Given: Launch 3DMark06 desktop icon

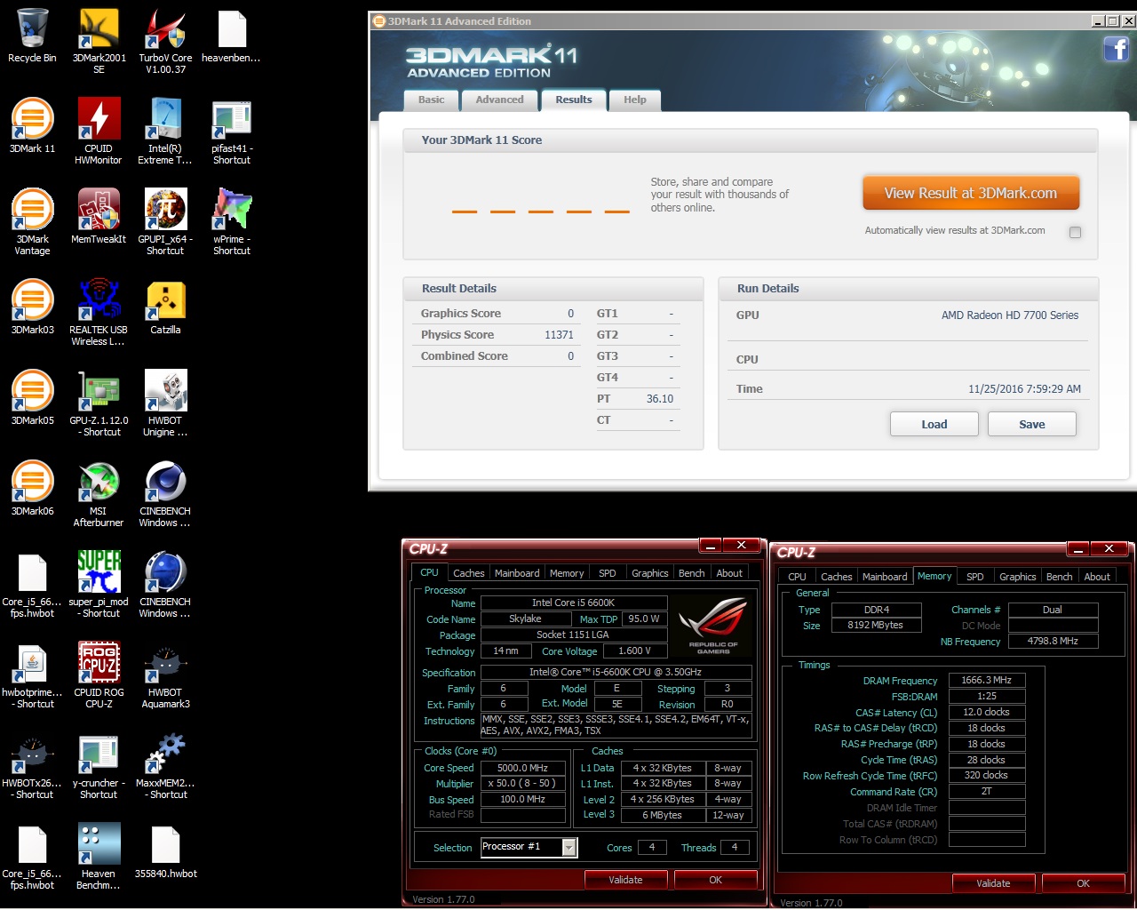Looking at the screenshot, I should 32,482.
